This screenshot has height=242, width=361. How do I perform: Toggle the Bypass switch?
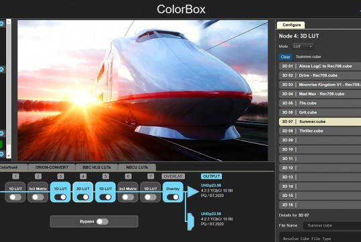click(102, 222)
